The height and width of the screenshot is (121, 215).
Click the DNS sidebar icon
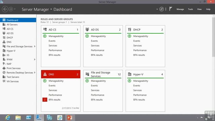point(4,42)
